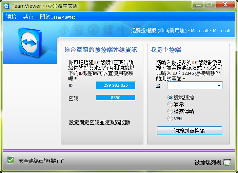Click the partner list arrow icon
Viewport: 238px width, 173px height.
[227, 163]
